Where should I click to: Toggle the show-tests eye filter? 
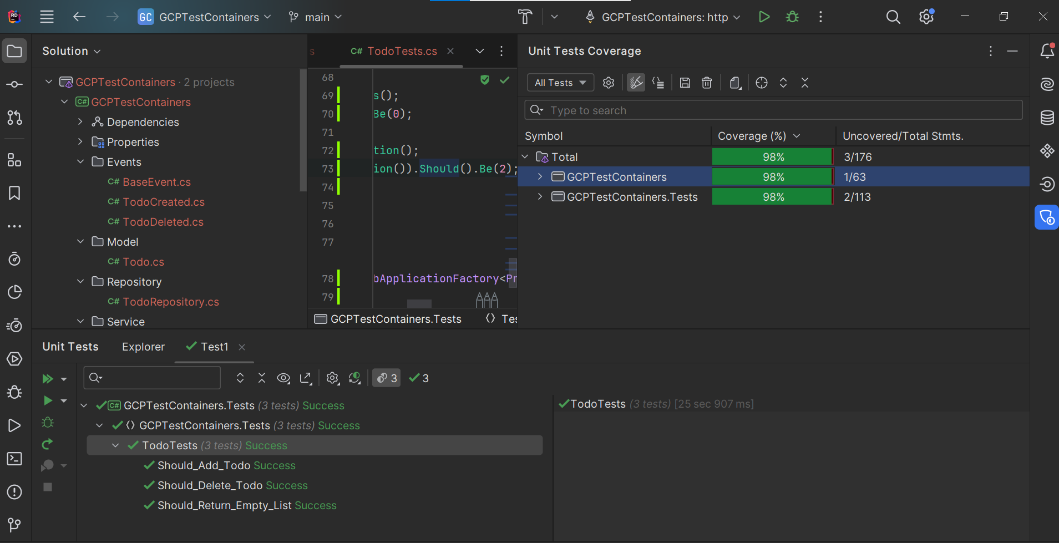(283, 378)
